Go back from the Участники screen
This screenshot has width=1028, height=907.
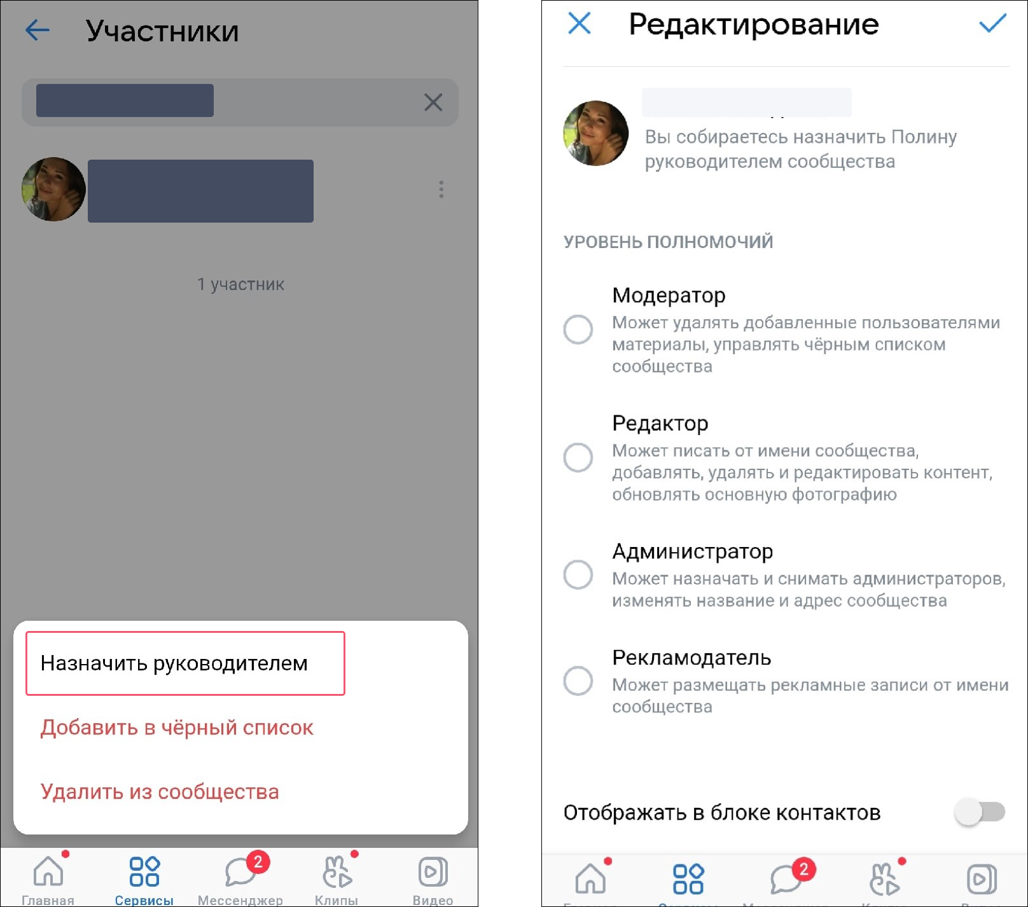coord(37,30)
